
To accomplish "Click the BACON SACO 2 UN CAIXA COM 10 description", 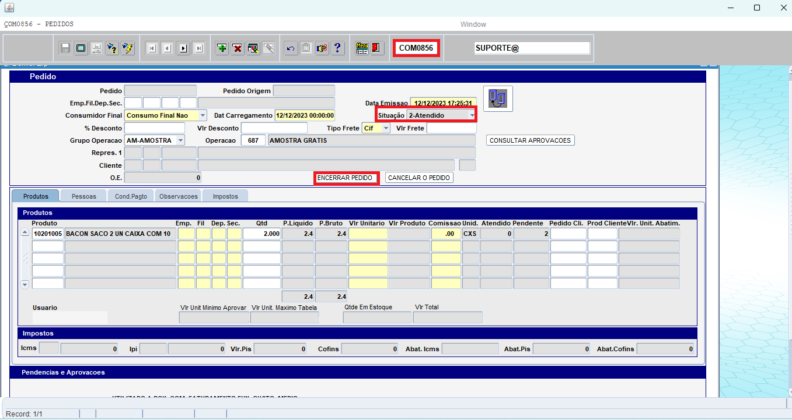I will [x=120, y=234].
